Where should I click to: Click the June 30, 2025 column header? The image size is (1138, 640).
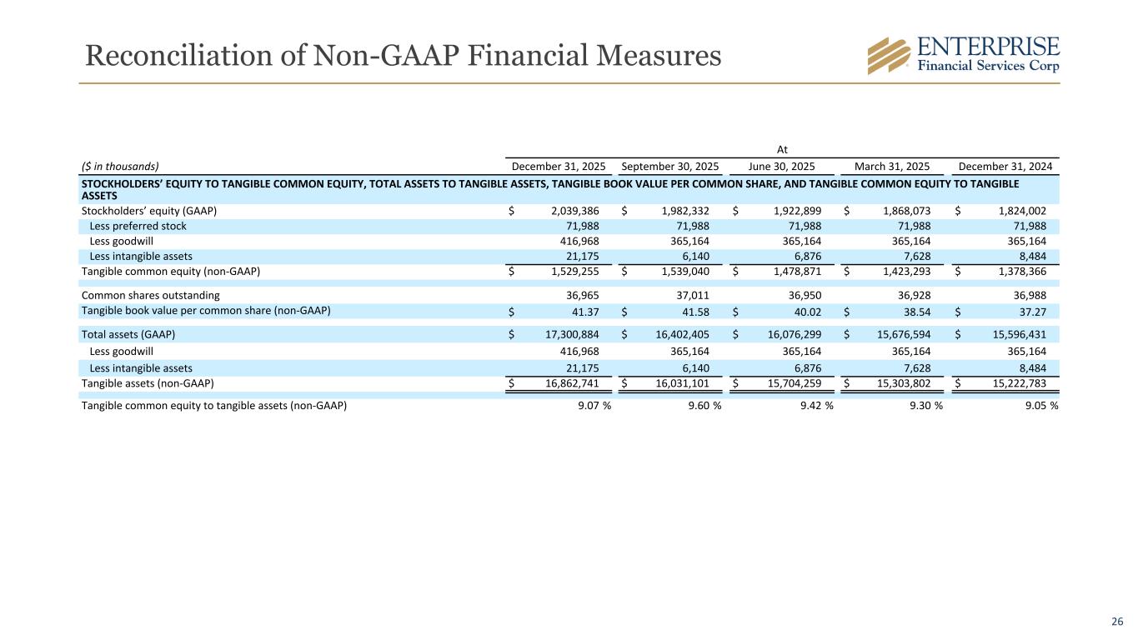783,166
